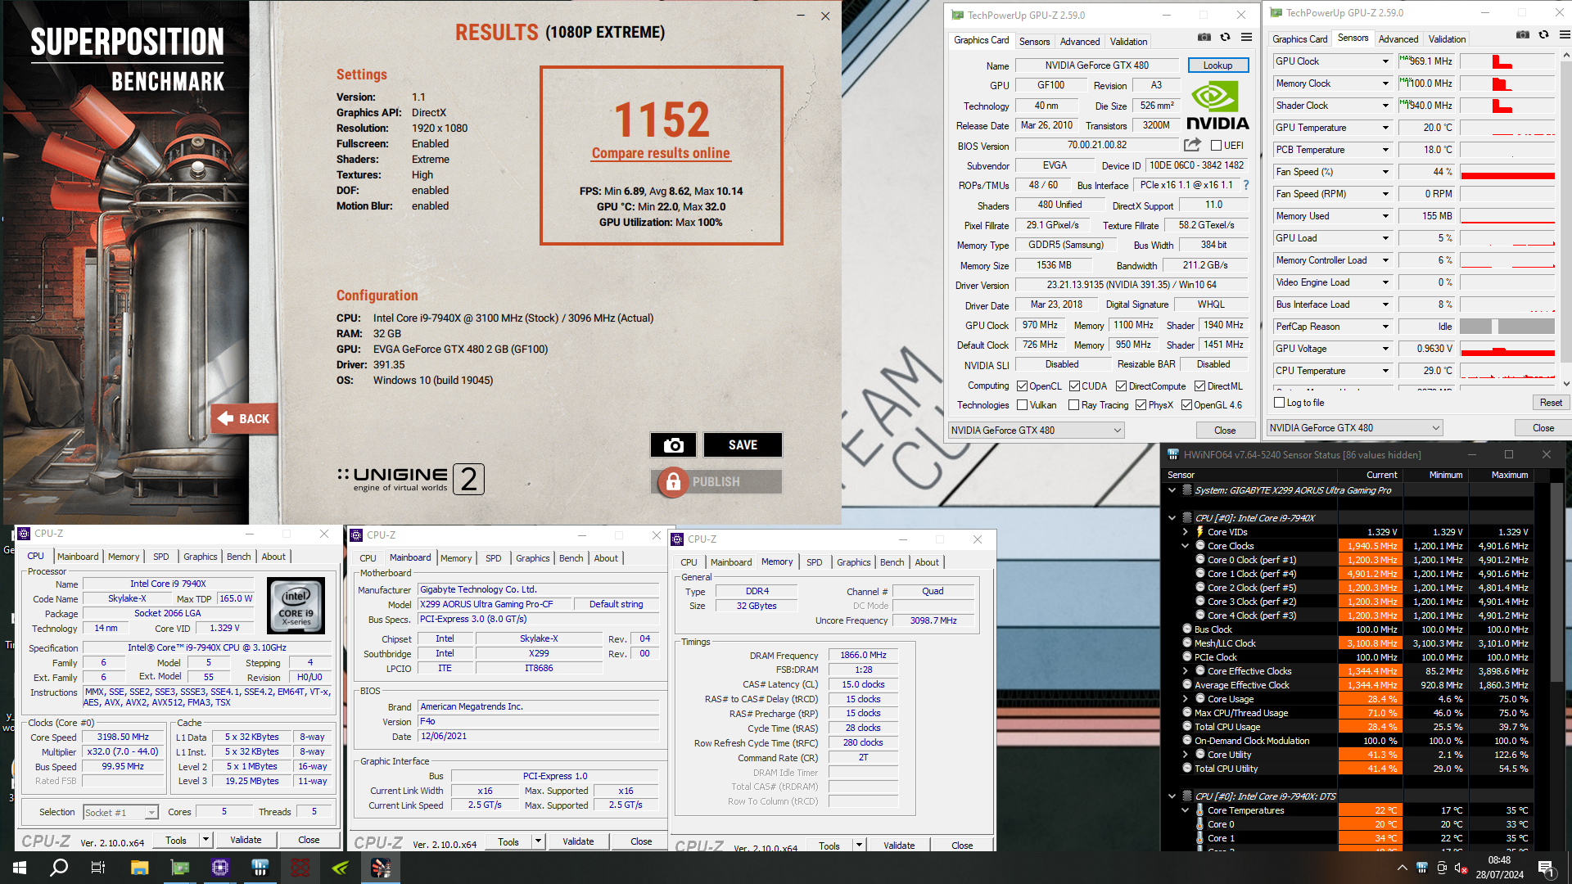Open Graphics tab in CPU-Z Memory window
Image resolution: width=1572 pixels, height=884 pixels.
pos(853,562)
